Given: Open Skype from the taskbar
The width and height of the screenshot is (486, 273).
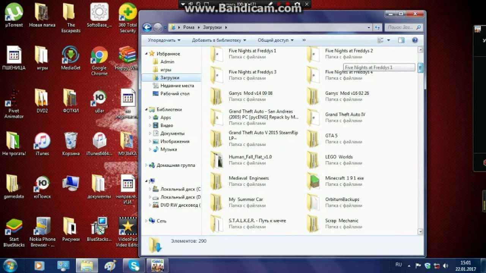Looking at the screenshot, I should 134,265.
